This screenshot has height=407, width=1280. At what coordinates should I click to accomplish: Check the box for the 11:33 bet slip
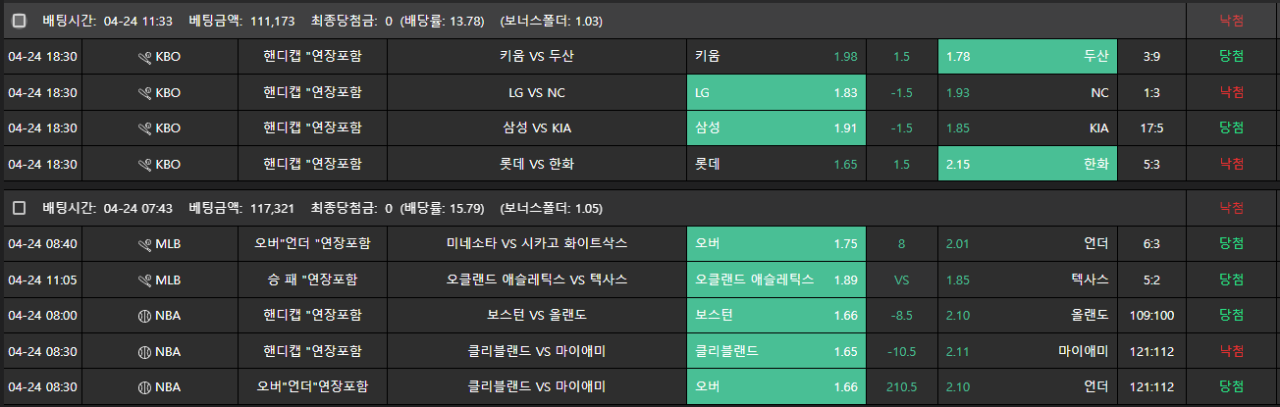point(20,20)
